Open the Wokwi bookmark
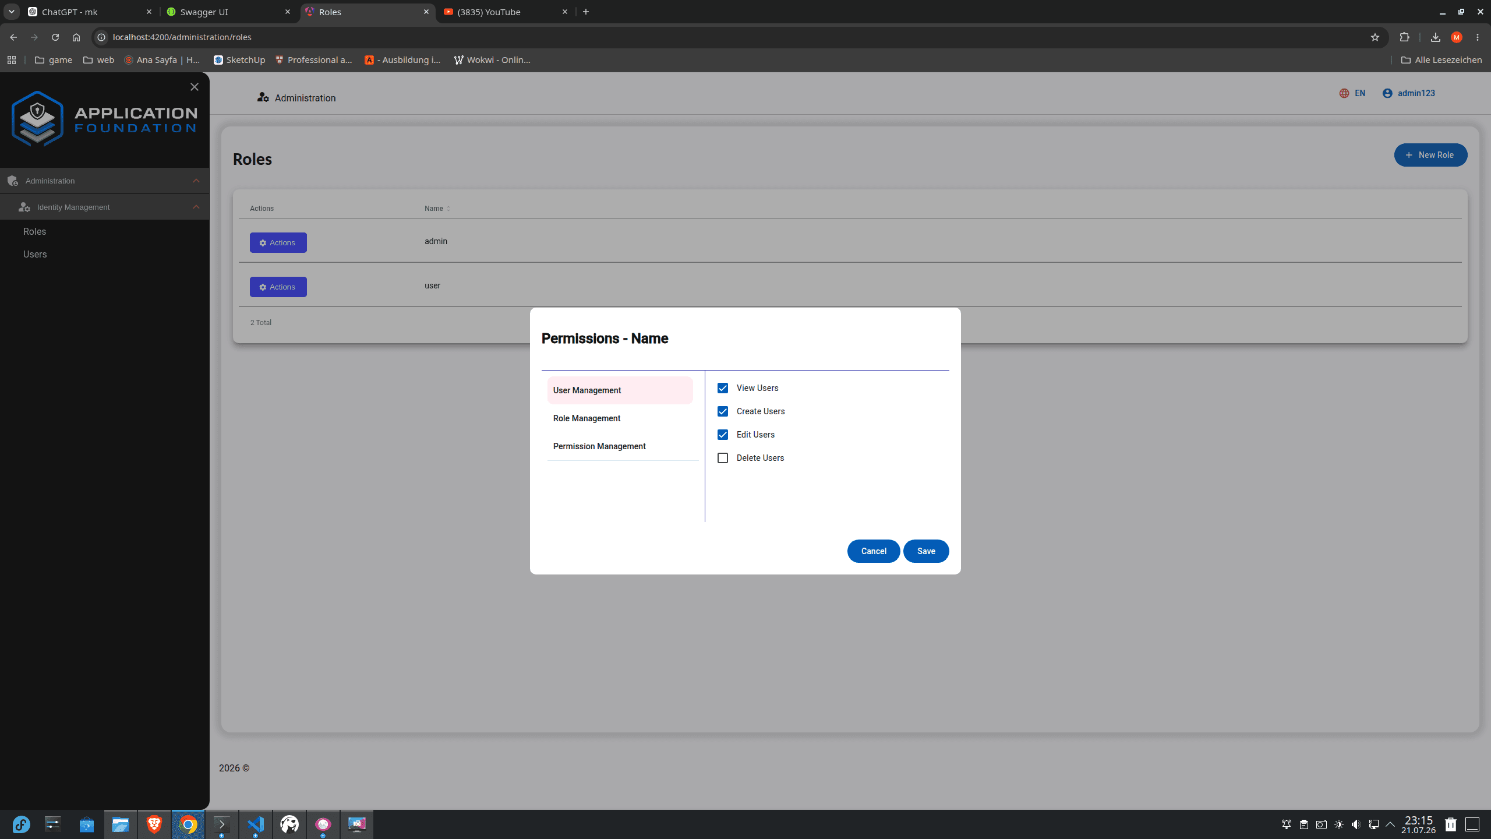Viewport: 1491px width, 839px height. (492, 59)
